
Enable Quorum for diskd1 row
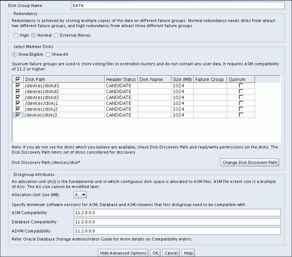tap(241, 85)
